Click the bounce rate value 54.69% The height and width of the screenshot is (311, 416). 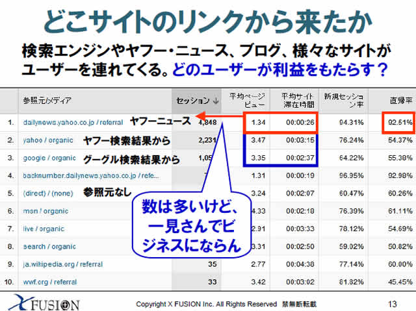coord(400,229)
